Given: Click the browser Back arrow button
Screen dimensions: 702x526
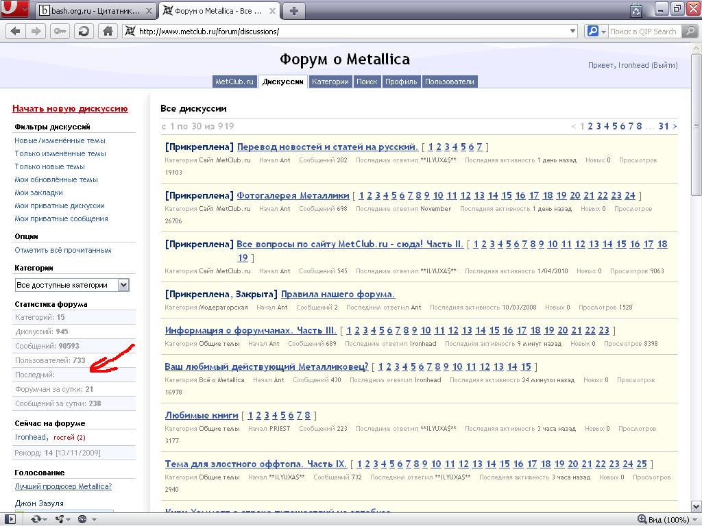Looking at the screenshot, I should click(x=15, y=32).
